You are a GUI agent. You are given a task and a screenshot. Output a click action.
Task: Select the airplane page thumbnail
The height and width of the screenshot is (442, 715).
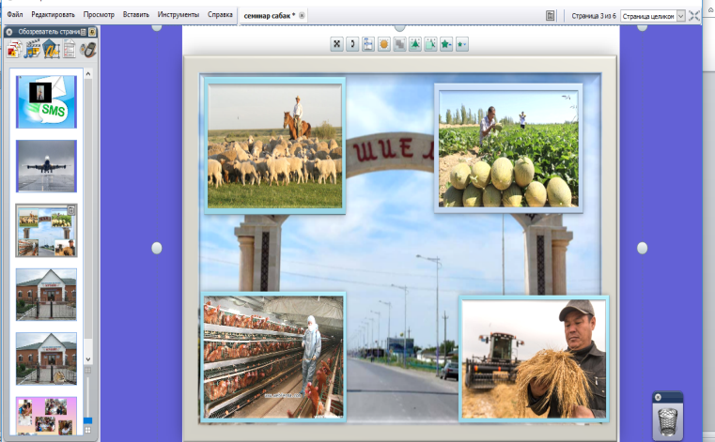pyautogui.click(x=46, y=166)
